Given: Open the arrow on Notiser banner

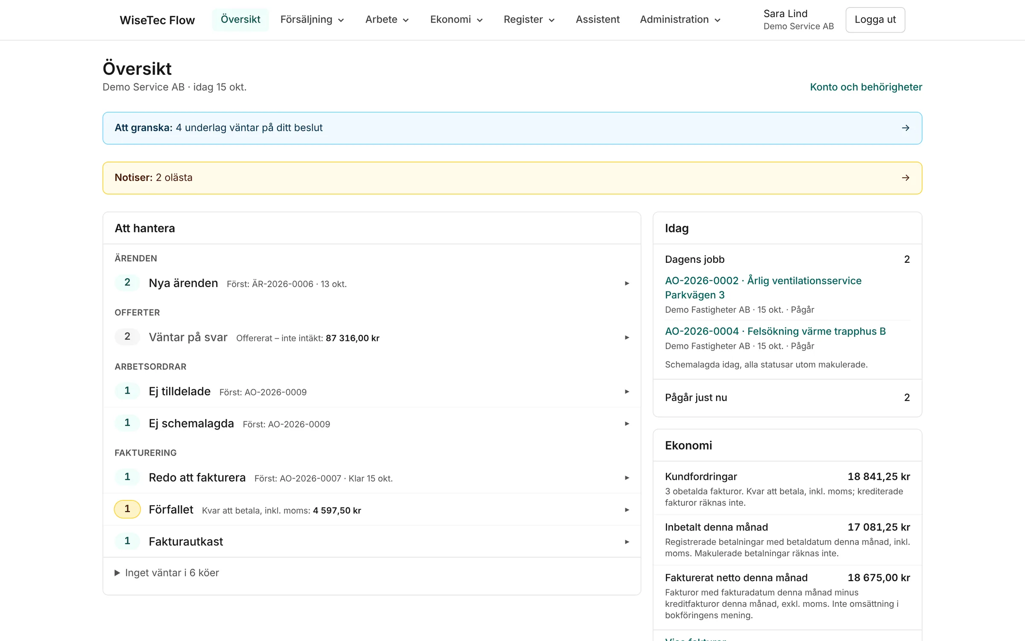Looking at the screenshot, I should 905,178.
